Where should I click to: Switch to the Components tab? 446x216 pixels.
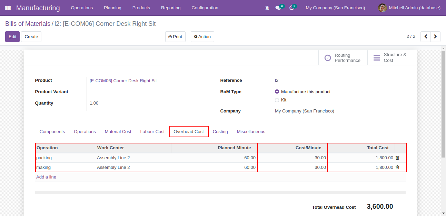(x=52, y=132)
